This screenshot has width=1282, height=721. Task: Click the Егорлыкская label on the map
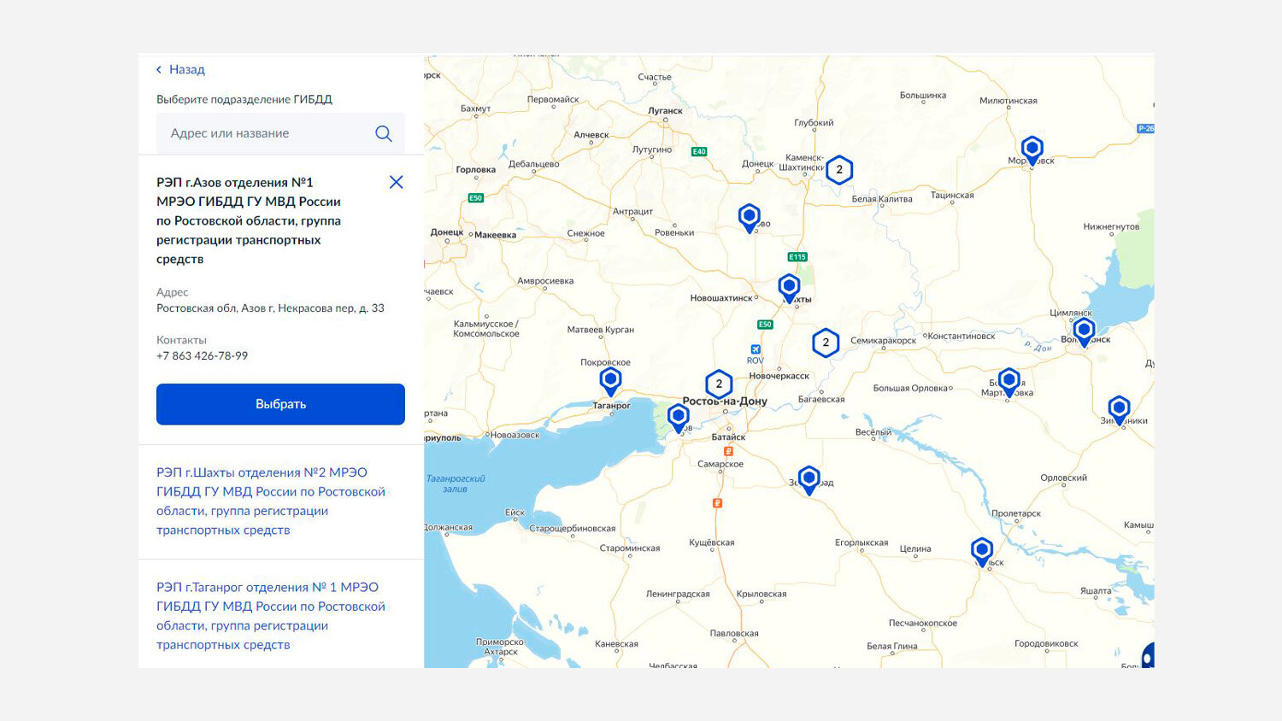(x=862, y=543)
